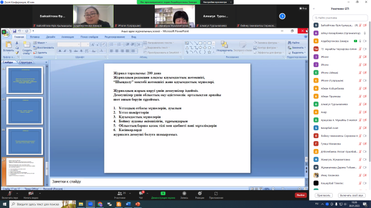This screenshot has width=371, height=208.
Task: Open the font name combo box
Action: (68, 44)
